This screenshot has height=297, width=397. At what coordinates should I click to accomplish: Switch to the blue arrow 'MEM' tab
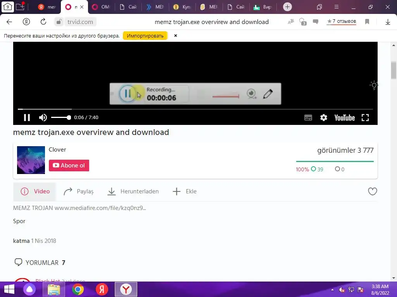155,7
